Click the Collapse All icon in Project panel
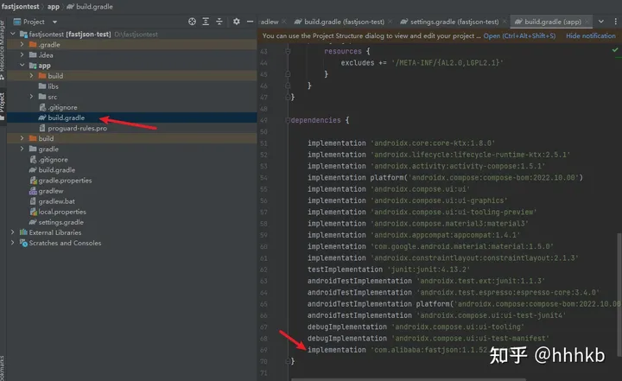622x381 pixels. (x=219, y=22)
